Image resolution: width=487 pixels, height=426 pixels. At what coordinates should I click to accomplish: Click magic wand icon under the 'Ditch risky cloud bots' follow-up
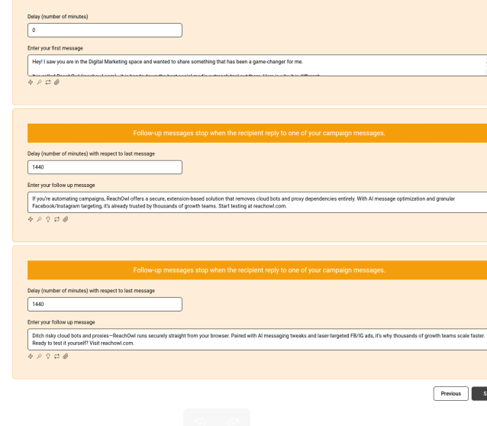click(x=39, y=357)
